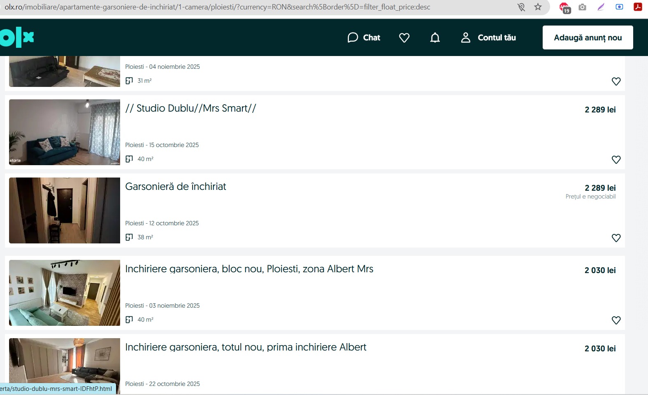Click the account person icon
The height and width of the screenshot is (395, 648).
pos(465,37)
